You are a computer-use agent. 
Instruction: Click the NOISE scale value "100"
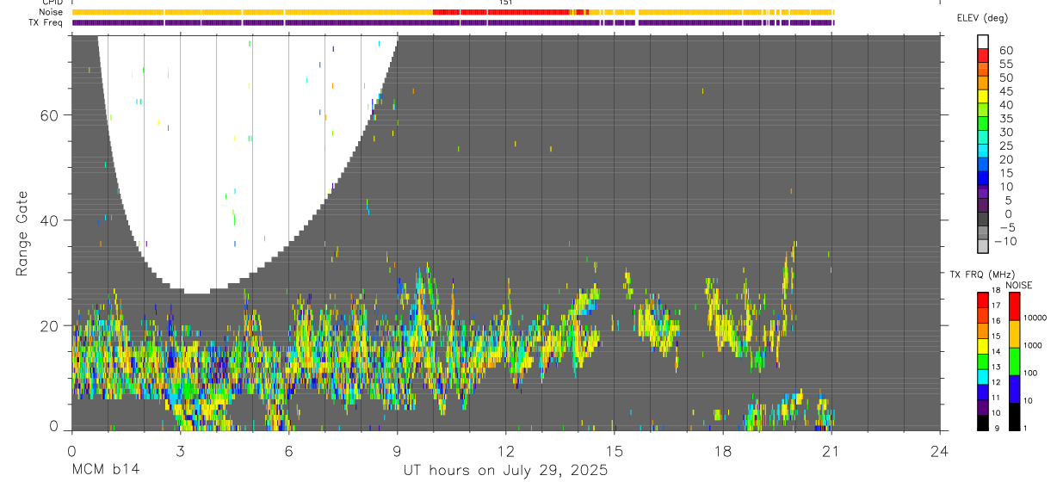tap(1030, 374)
